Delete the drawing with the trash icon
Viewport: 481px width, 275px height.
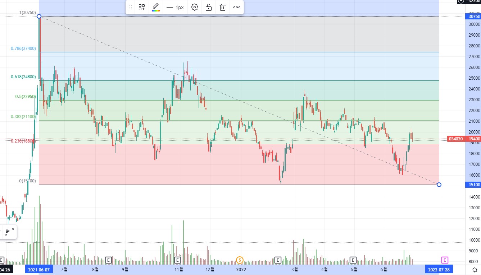(223, 7)
